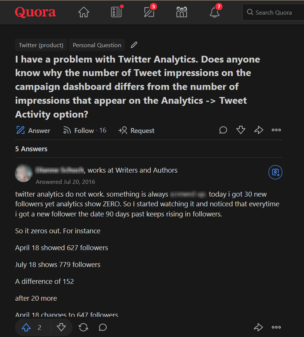Open the Answer drafts pencil icon
This screenshot has width=304, height=337.
(x=149, y=12)
